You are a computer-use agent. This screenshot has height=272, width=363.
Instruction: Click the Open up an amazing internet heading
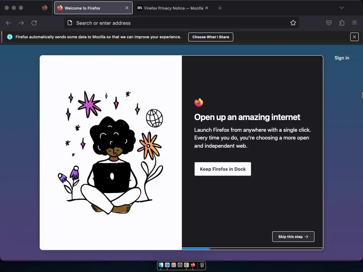click(x=247, y=117)
